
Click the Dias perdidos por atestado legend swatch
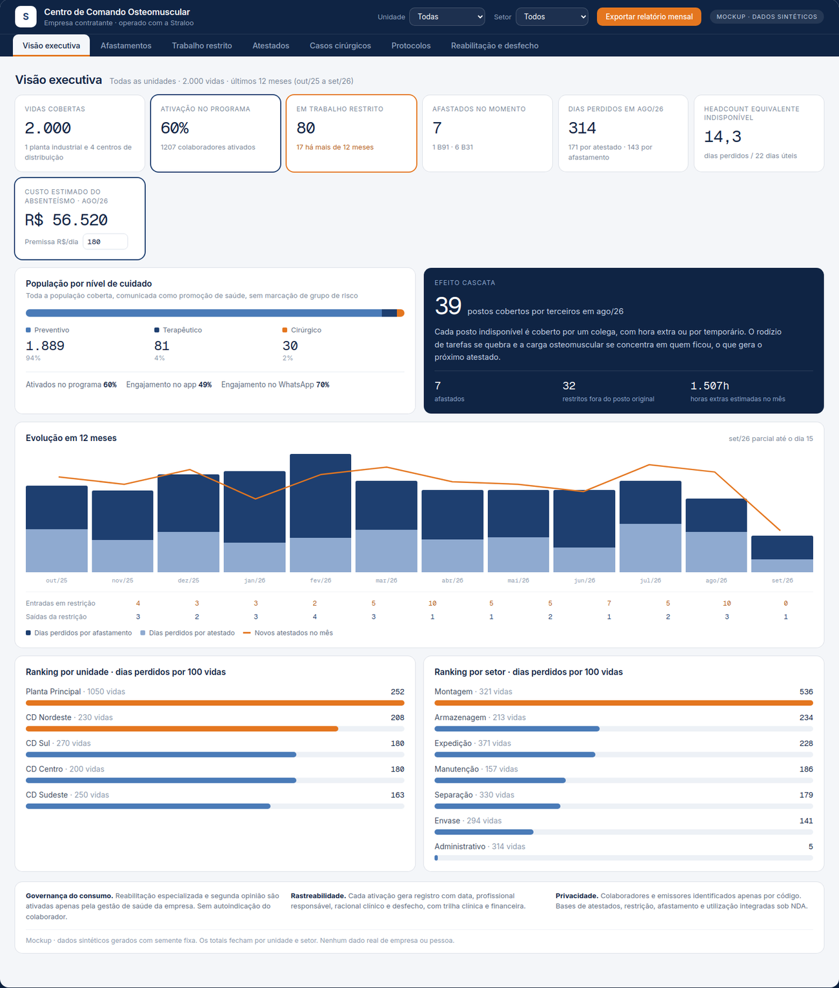(143, 633)
